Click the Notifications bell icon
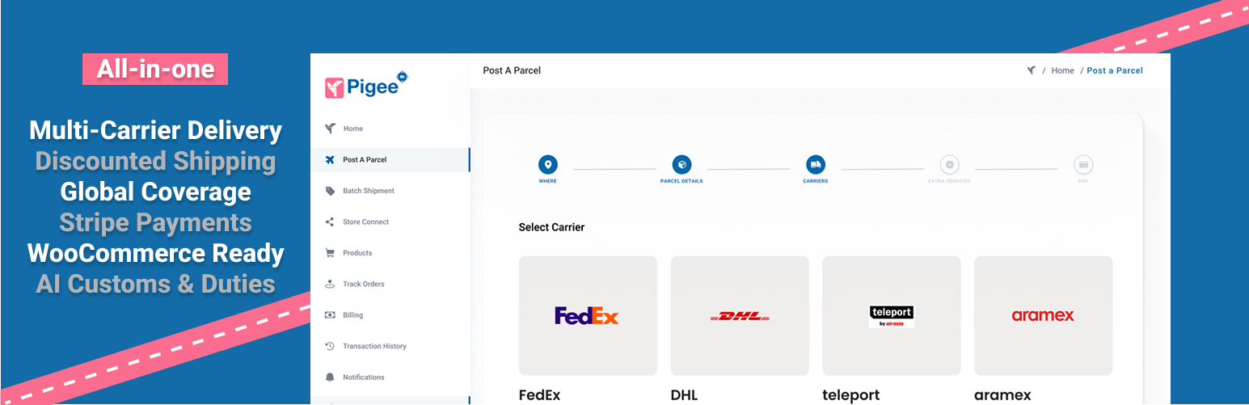The width and height of the screenshot is (1249, 405). tap(330, 378)
